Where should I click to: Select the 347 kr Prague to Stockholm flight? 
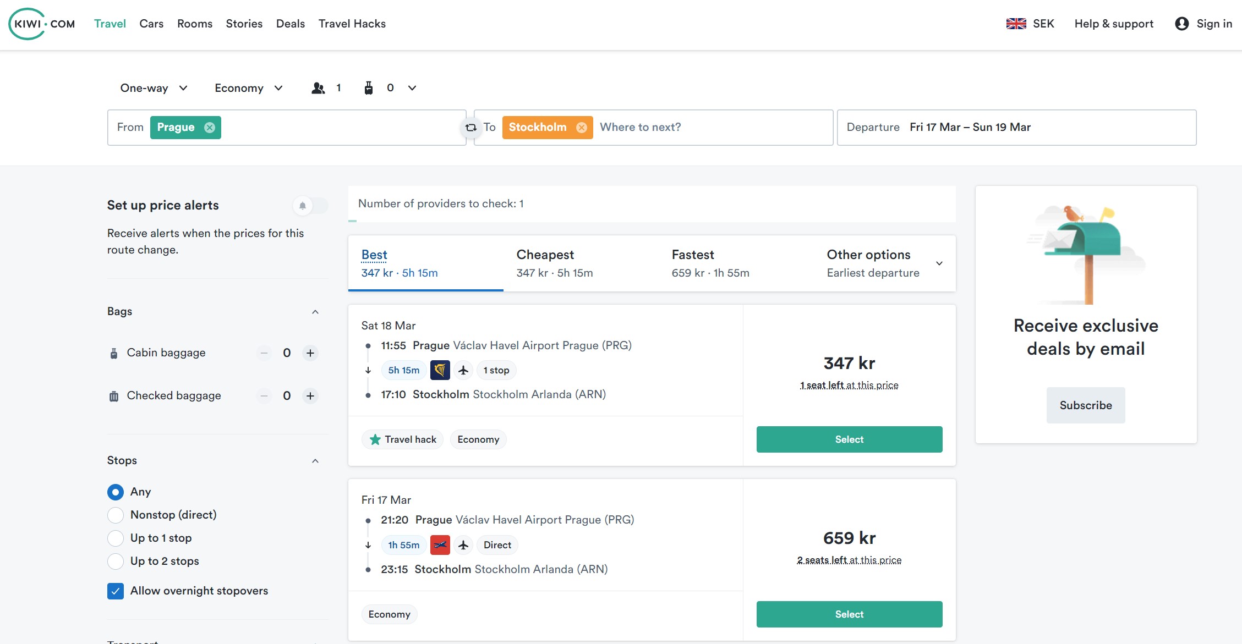[849, 439]
